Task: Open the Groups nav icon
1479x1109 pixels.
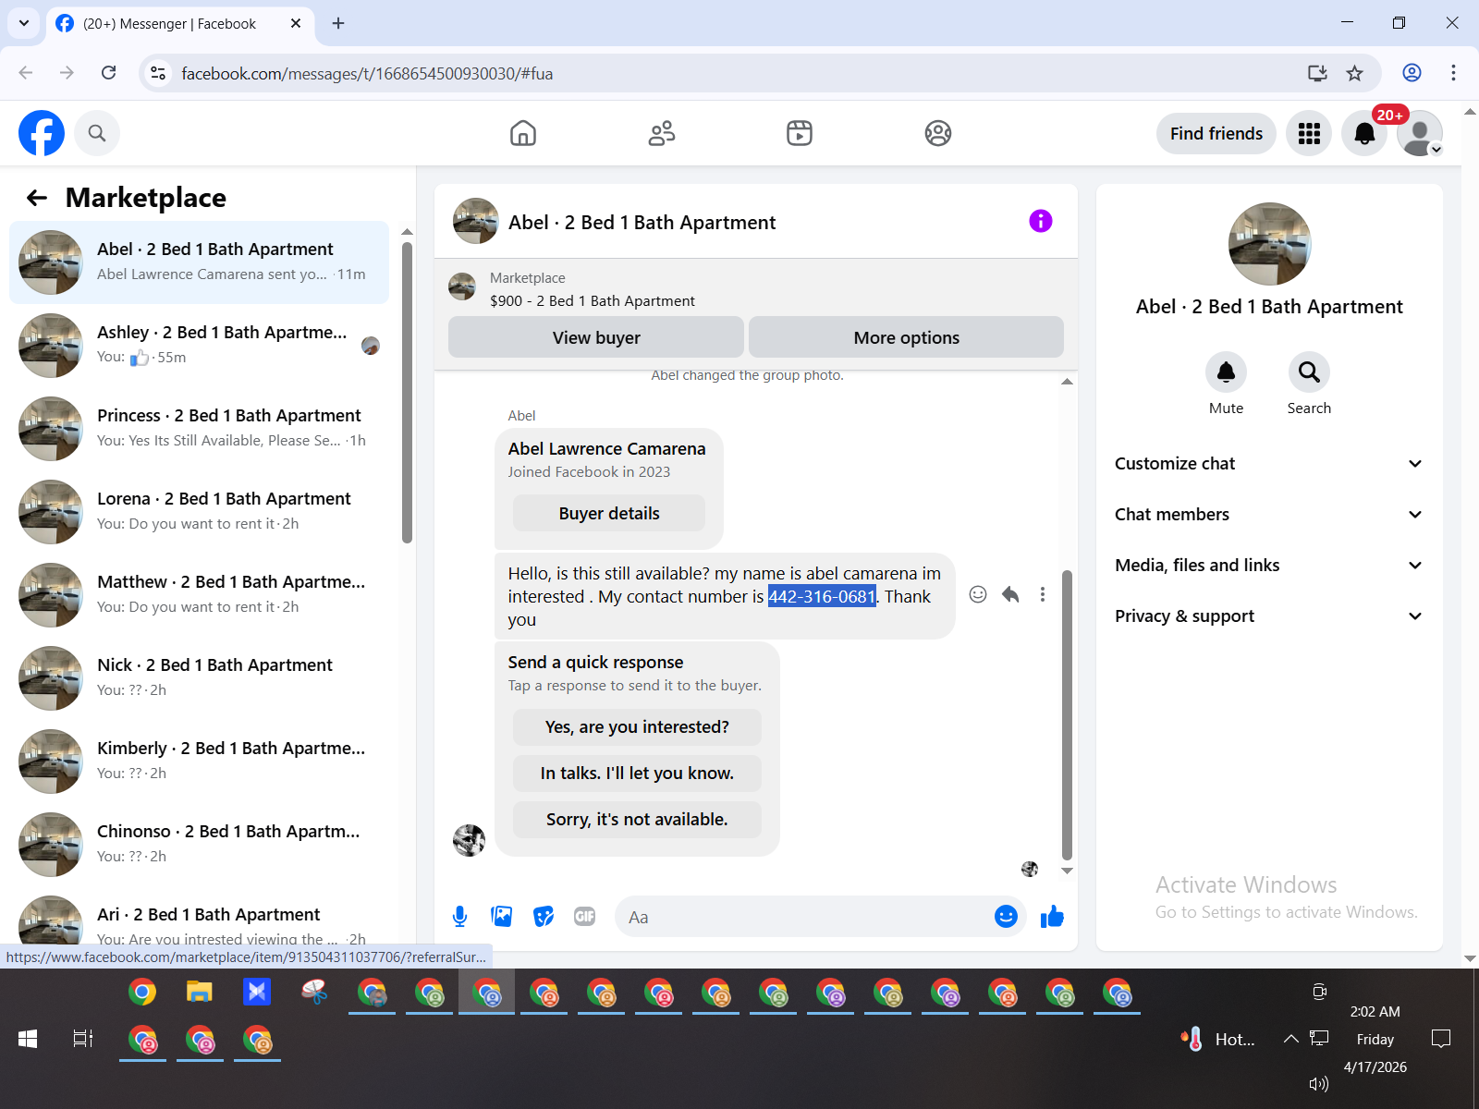Action: (938, 133)
